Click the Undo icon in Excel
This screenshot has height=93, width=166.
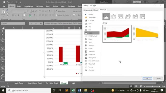(8, 2)
